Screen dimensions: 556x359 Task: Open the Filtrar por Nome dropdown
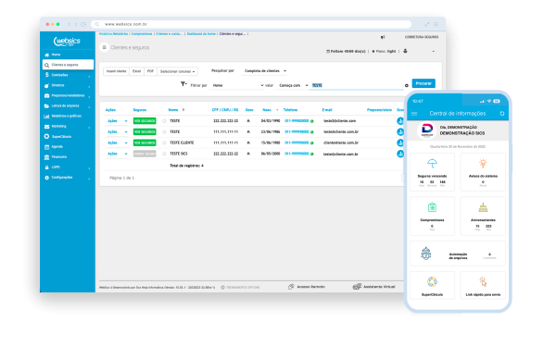[237, 86]
